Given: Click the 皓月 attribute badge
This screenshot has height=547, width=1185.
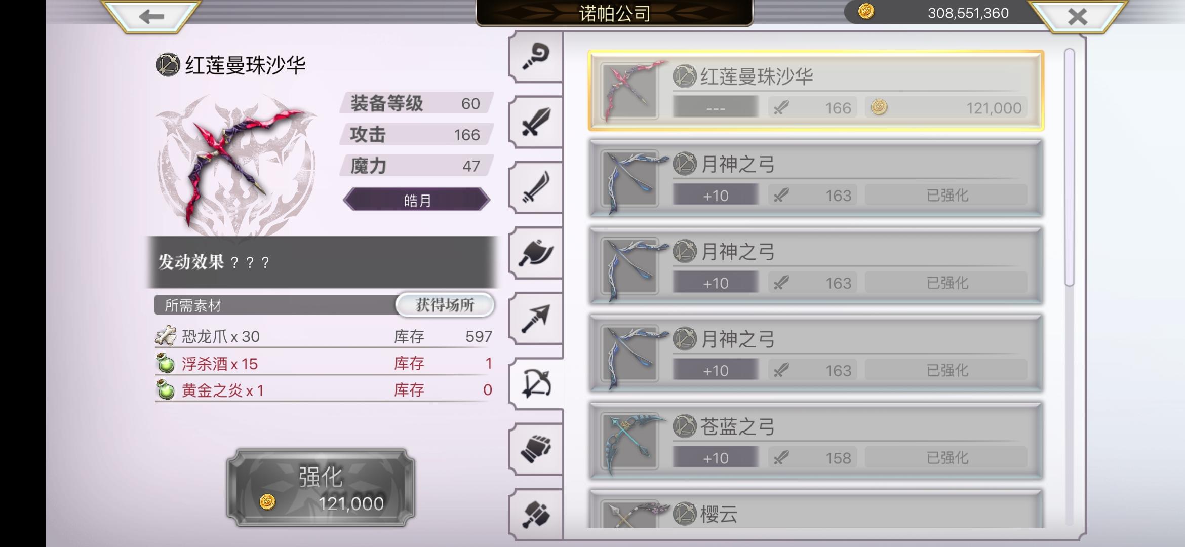Looking at the screenshot, I should tap(416, 200).
